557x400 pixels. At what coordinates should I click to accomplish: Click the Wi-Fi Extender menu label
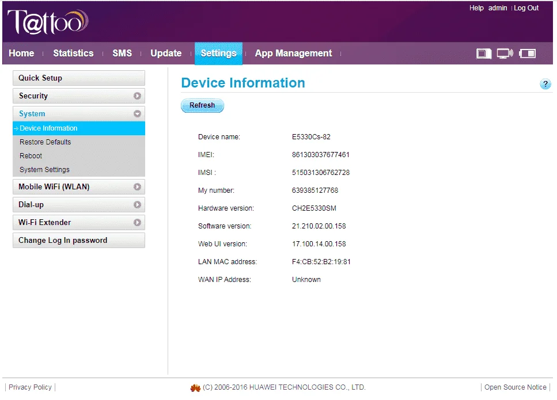(x=45, y=222)
